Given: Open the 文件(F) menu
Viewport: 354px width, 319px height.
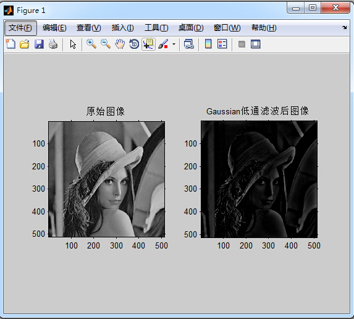Looking at the screenshot, I should (x=20, y=28).
